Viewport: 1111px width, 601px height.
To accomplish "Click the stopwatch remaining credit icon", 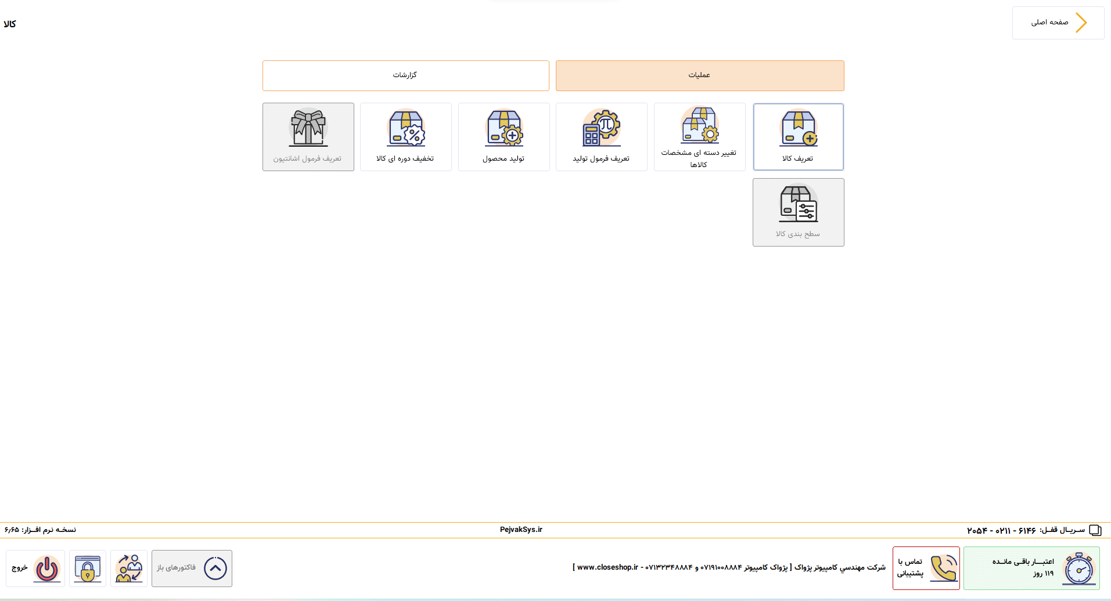I will 1079,569.
